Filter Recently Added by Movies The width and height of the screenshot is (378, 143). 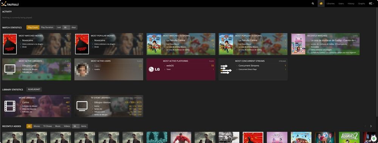(x=37, y=126)
